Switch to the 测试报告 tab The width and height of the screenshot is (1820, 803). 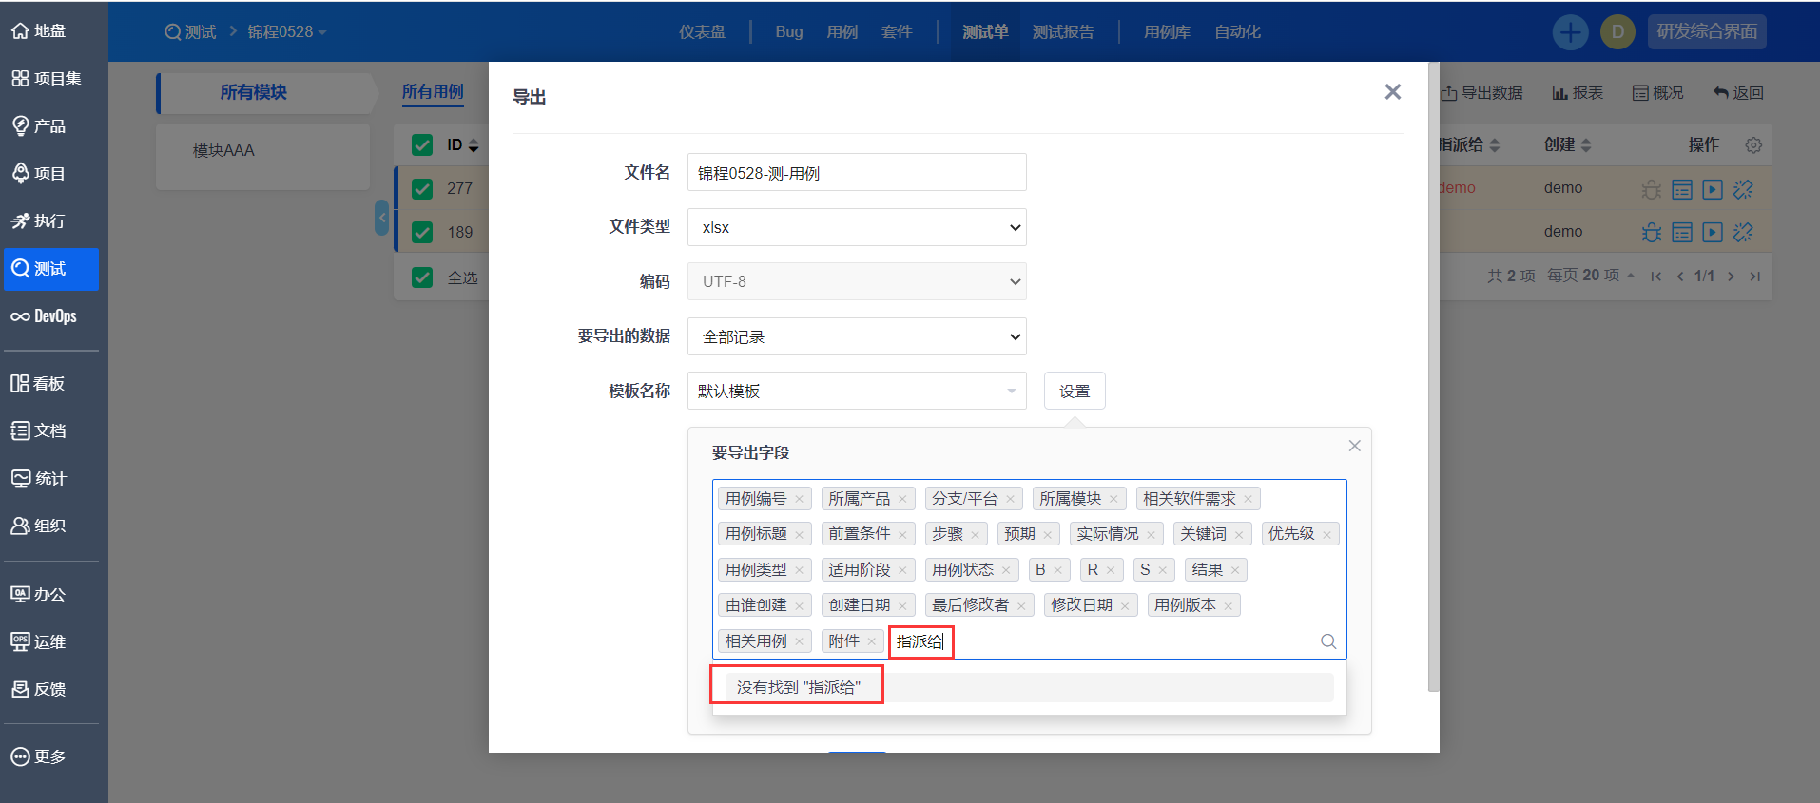(x=1063, y=32)
